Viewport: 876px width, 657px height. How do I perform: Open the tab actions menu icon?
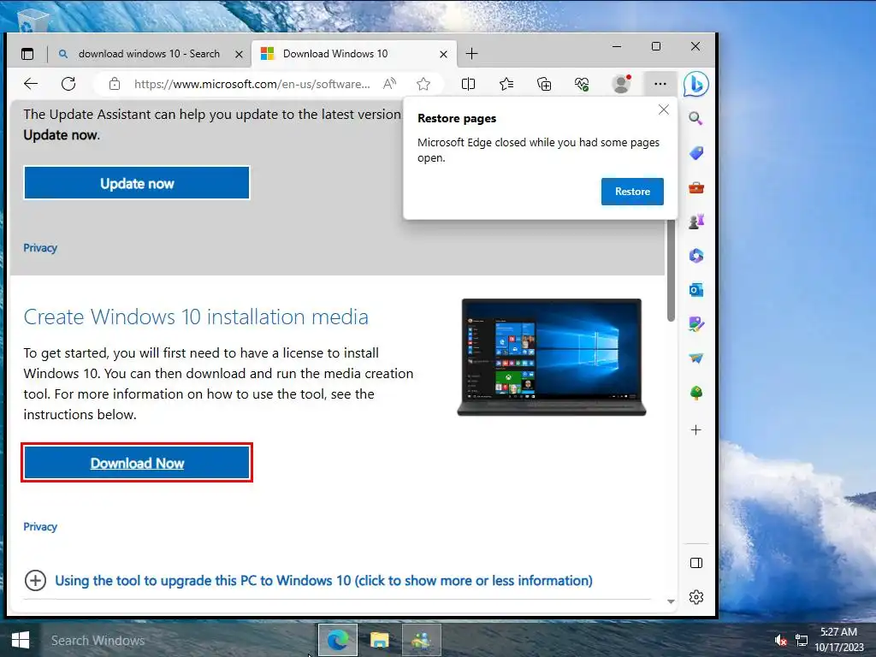[27, 54]
